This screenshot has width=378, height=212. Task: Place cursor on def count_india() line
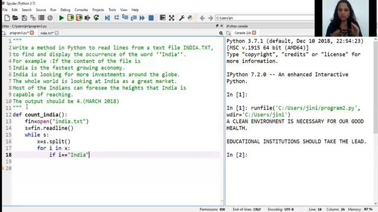tap(40, 115)
